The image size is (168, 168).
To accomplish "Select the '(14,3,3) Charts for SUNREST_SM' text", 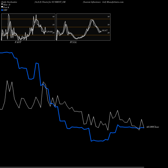I will [x=50, y=2].
